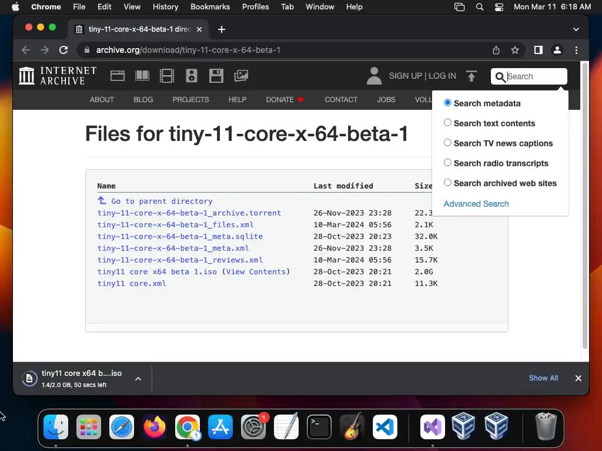Open Launchpad from the dock

tap(89, 427)
